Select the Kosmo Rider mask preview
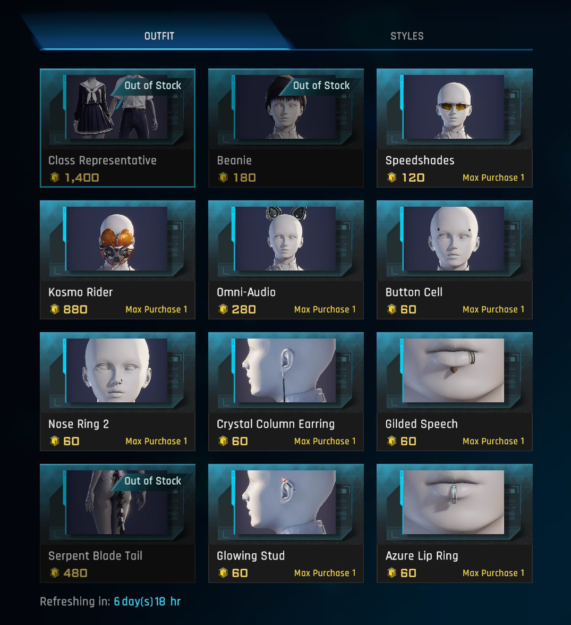This screenshot has width=571, height=625. [117, 239]
